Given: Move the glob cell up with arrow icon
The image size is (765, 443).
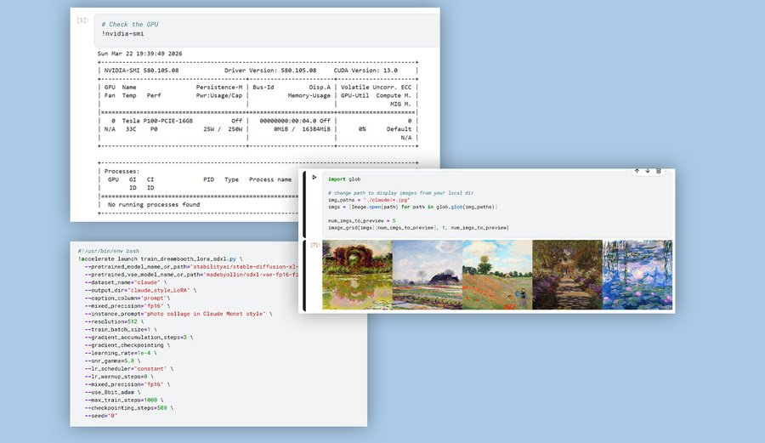Looking at the screenshot, I should click(637, 171).
